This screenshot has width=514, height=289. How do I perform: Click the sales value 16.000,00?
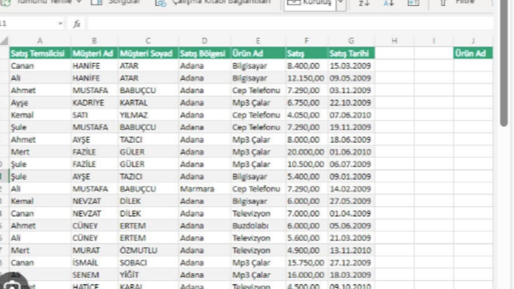click(307, 275)
